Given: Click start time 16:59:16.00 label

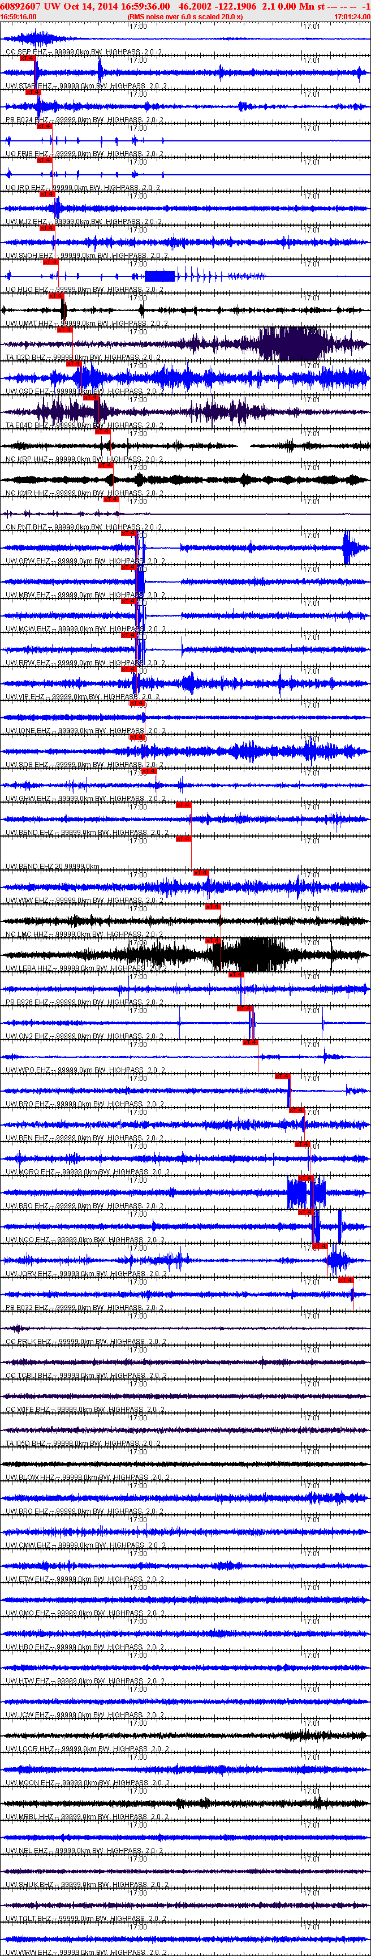Looking at the screenshot, I should coord(18,16).
